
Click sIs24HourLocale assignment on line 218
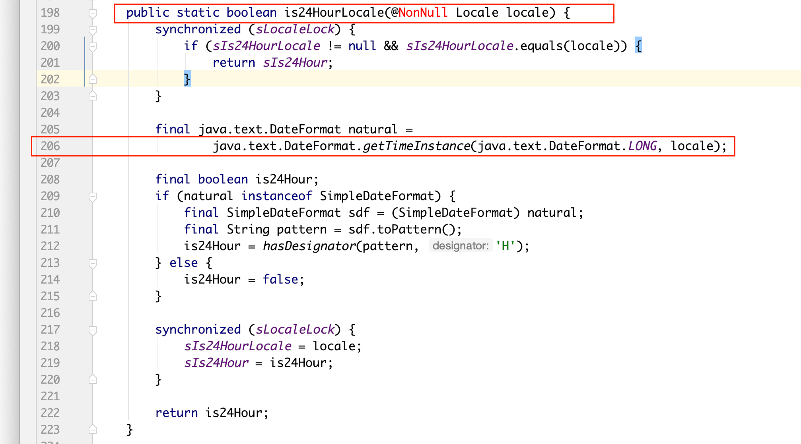(x=238, y=346)
